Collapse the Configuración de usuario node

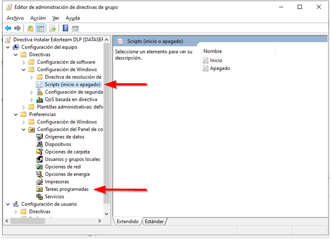click(x=8, y=204)
